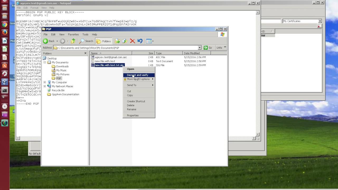This screenshot has width=338, height=190.
Task: Choose Decrypt and verify in context menu
Action: click(x=139, y=75)
